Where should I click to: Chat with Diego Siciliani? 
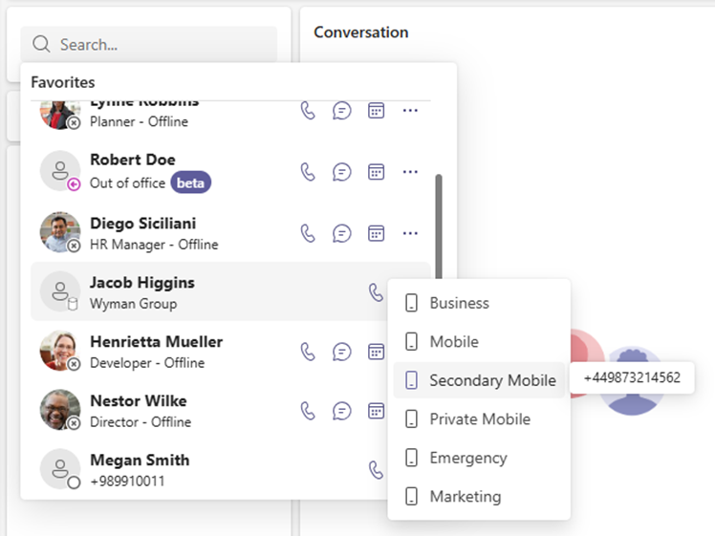[342, 233]
